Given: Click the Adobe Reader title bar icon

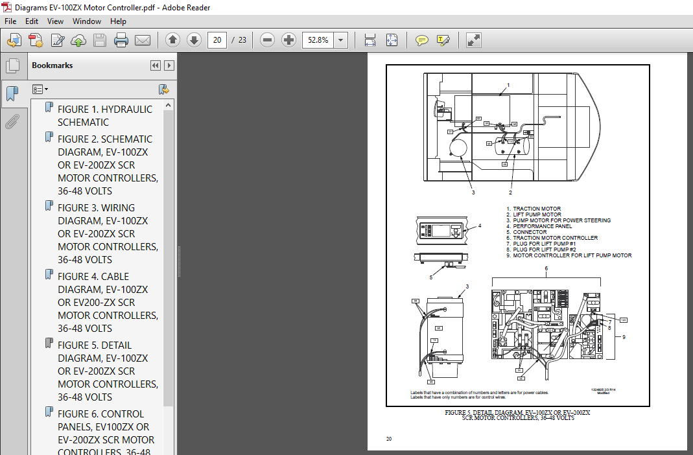Looking at the screenshot, I should click(x=6, y=7).
